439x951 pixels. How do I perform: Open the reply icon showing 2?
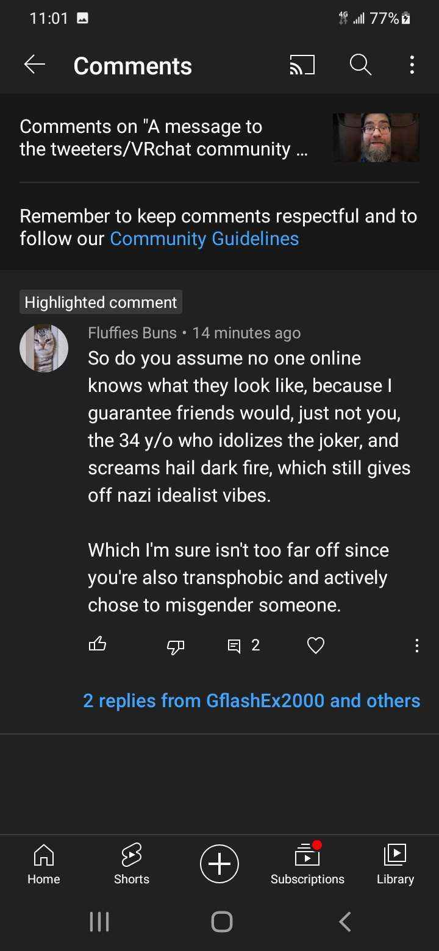pos(244,645)
